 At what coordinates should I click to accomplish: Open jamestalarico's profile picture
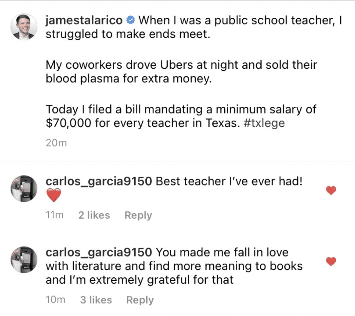24,26
